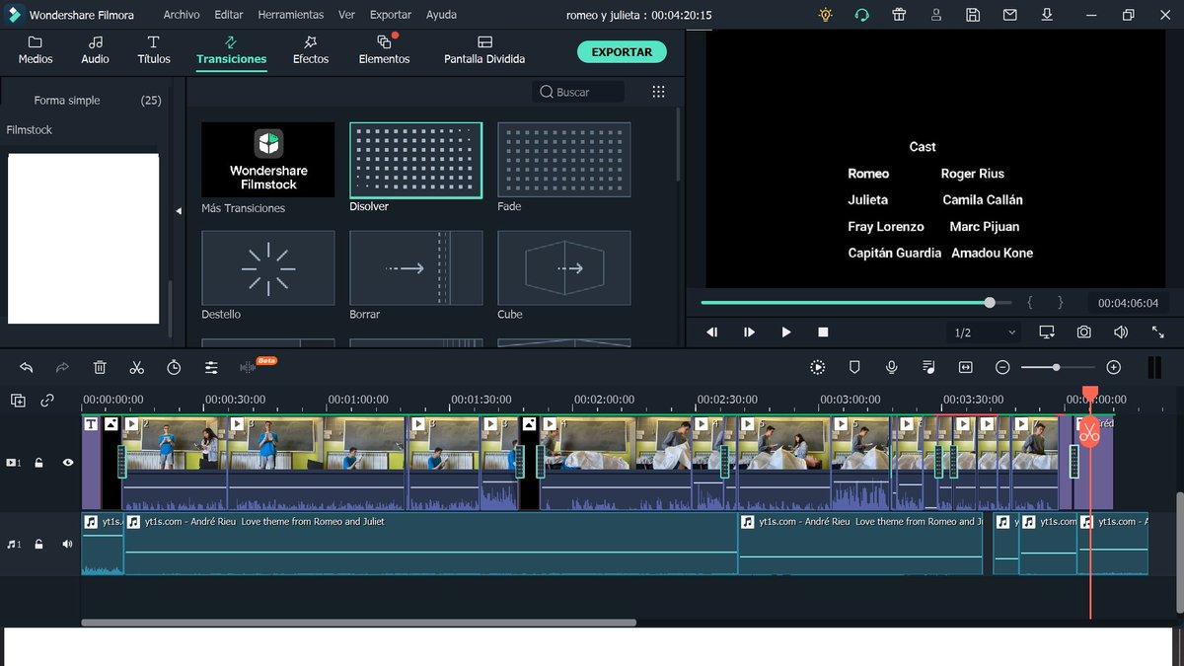This screenshot has width=1184, height=666.
Task: Take a snapshot with camera icon
Action: pos(1084,333)
